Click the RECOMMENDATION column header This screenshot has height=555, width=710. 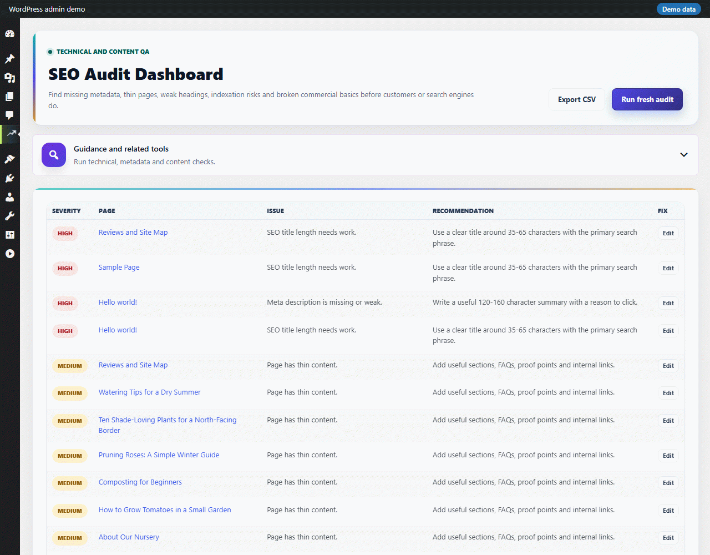463,211
